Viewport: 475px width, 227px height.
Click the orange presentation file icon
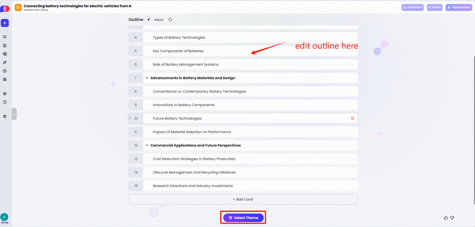click(18, 7)
